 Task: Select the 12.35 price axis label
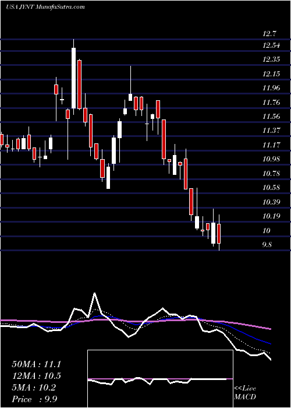pyautogui.click(x=271, y=59)
